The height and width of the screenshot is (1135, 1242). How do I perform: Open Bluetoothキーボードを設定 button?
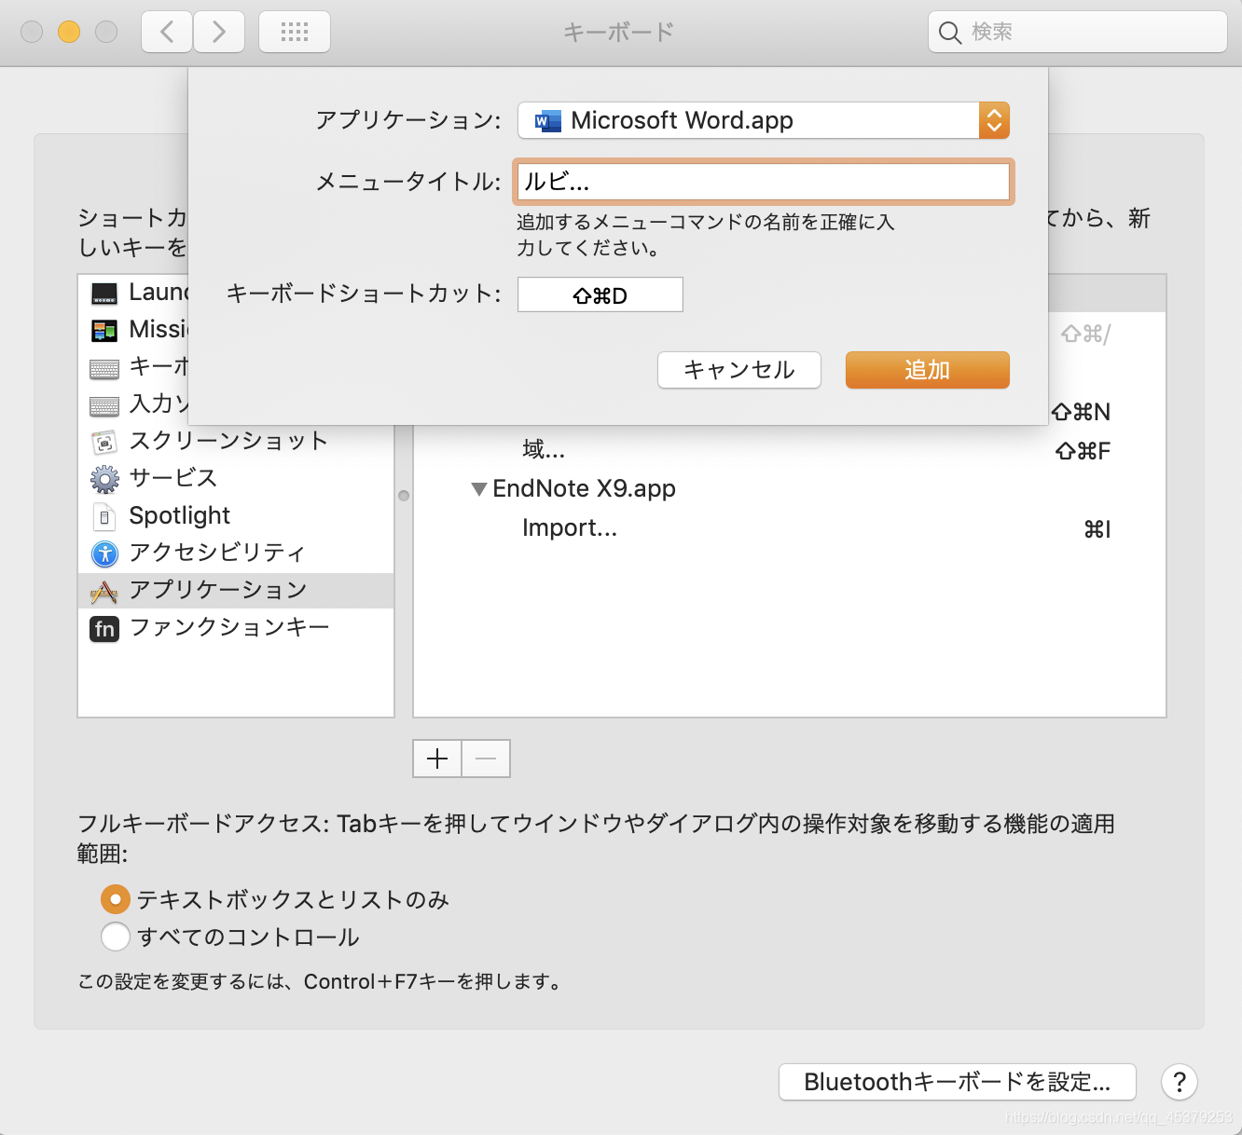tap(958, 1082)
